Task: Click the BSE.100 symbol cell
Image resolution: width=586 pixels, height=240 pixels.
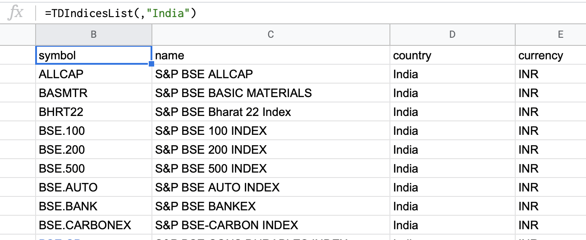Action: click(94, 131)
